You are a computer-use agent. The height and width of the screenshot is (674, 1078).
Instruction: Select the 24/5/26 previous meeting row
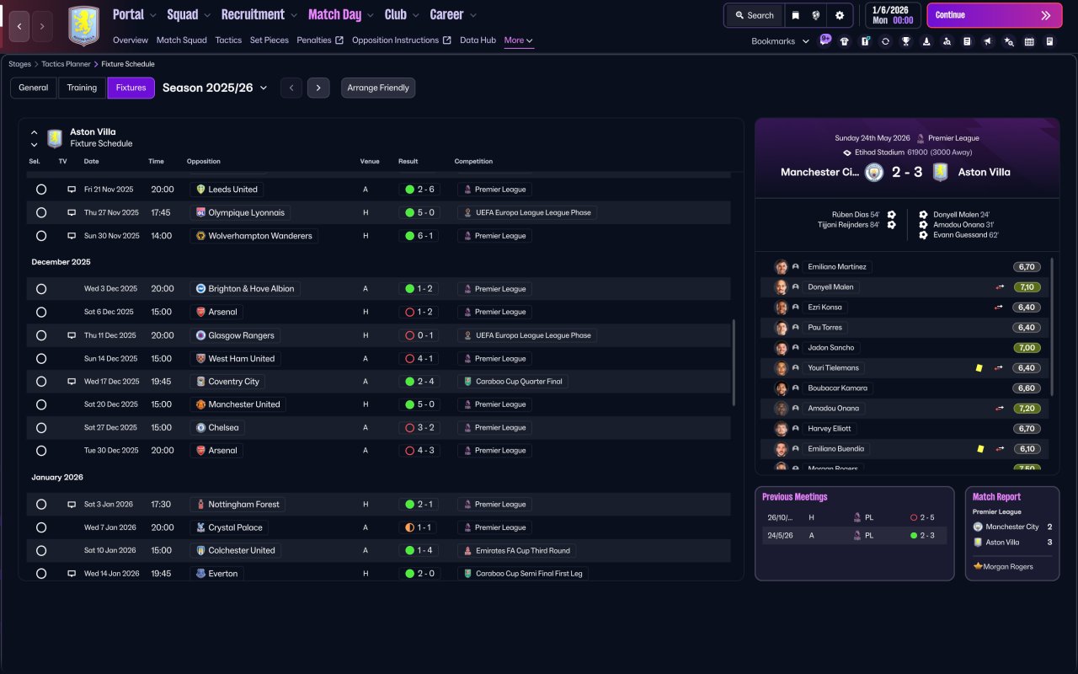[854, 536]
